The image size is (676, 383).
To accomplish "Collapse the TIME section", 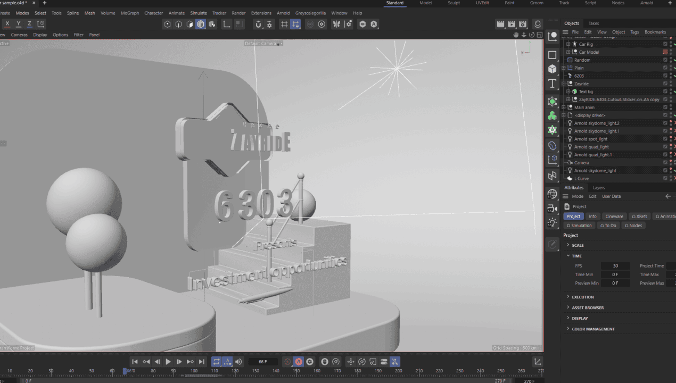I will [568, 256].
